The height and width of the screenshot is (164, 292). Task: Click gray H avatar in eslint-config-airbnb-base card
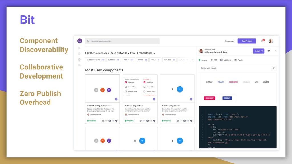click(96, 90)
